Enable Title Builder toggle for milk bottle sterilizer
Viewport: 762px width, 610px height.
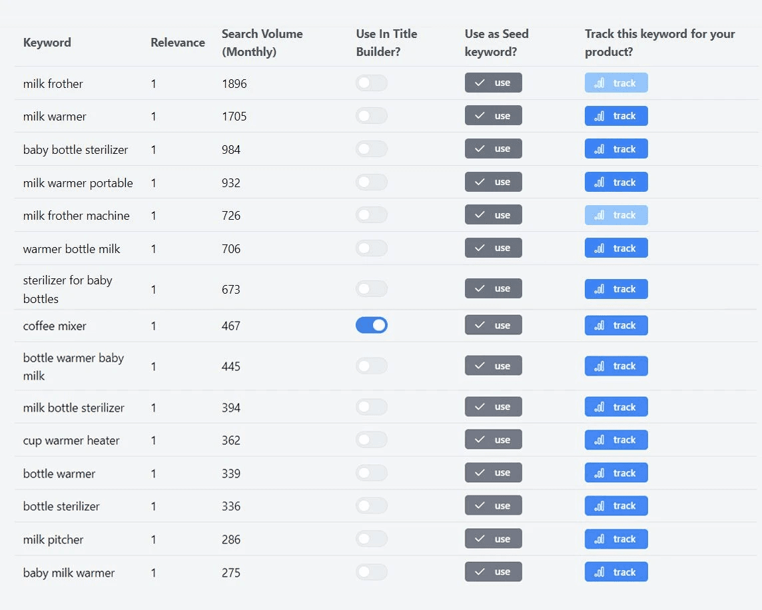pyautogui.click(x=371, y=407)
